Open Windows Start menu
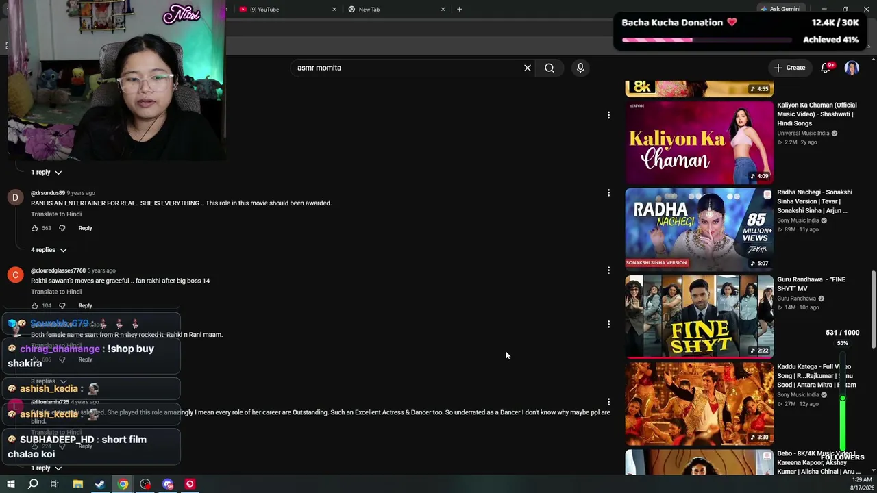This screenshot has height=493, width=877. [x=10, y=484]
